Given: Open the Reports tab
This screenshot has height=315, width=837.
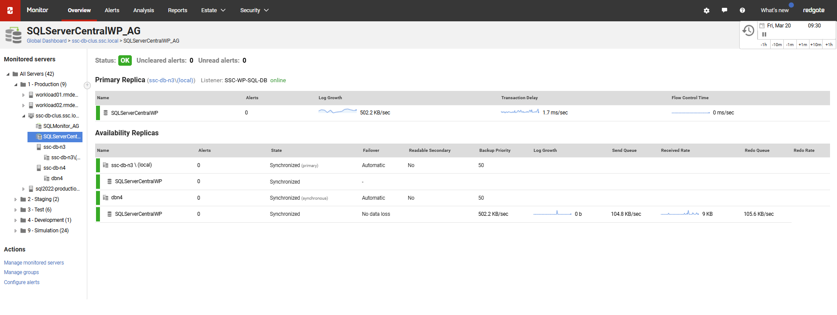Looking at the screenshot, I should (178, 10).
